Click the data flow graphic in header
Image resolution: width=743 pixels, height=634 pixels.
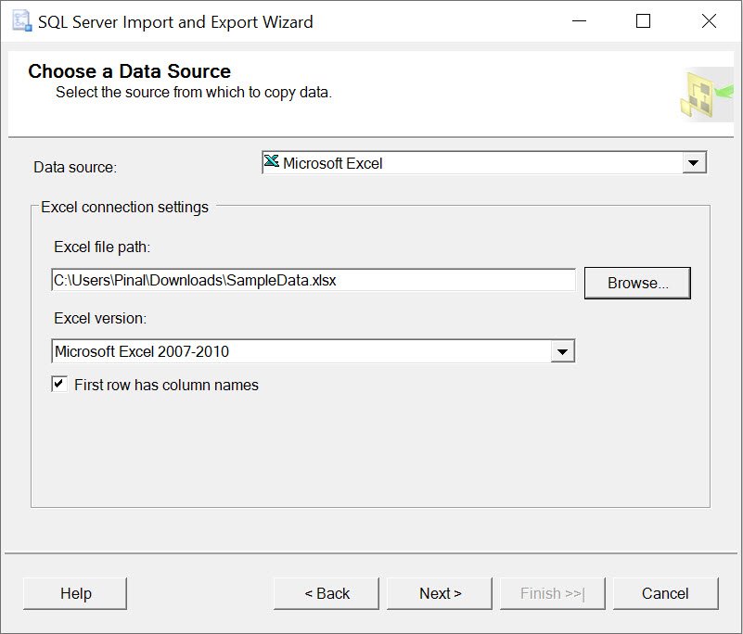[707, 95]
